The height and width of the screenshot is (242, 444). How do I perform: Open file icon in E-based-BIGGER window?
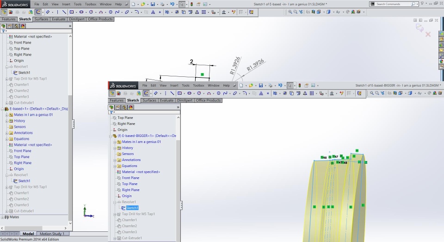tap(251, 85)
